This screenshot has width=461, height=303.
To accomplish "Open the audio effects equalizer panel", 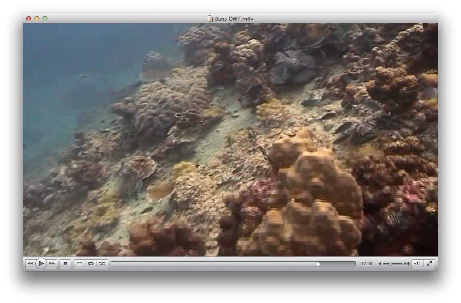I will click(x=418, y=264).
